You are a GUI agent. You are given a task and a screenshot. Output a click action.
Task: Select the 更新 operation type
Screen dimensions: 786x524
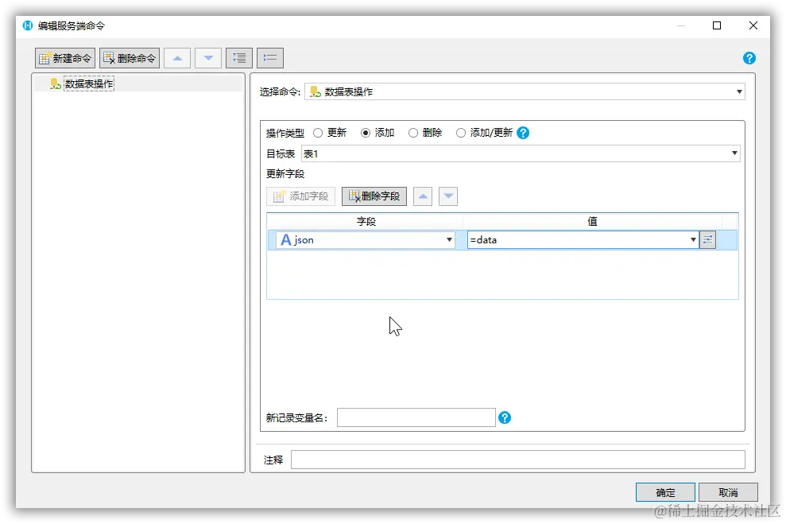(318, 133)
